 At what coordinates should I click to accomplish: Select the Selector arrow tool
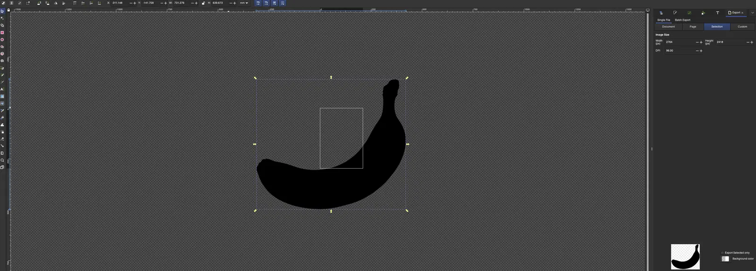(2, 11)
